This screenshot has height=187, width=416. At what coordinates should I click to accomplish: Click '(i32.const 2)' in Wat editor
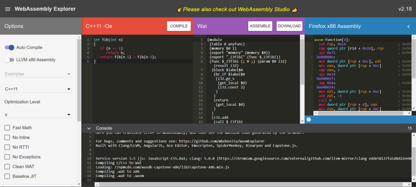[231, 87]
